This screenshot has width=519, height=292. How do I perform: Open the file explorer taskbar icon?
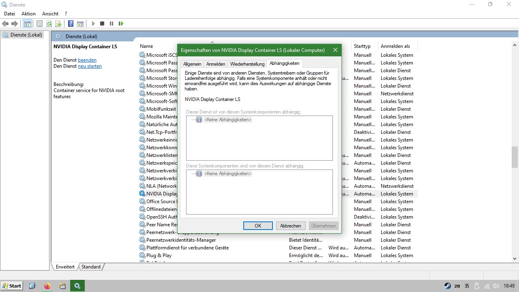coord(62,286)
